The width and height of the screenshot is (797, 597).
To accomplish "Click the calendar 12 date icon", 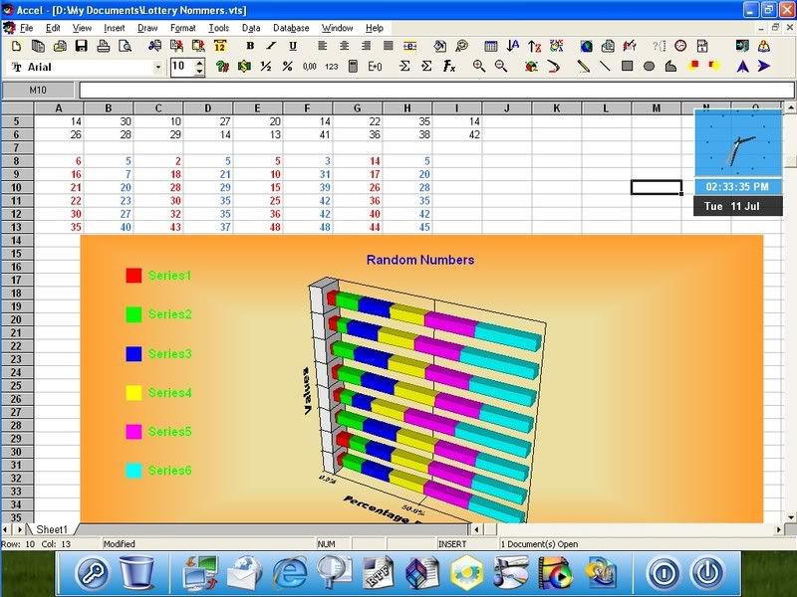I will point(219,46).
